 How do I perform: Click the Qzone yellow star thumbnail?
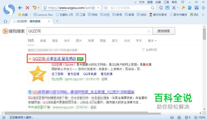click(38, 74)
